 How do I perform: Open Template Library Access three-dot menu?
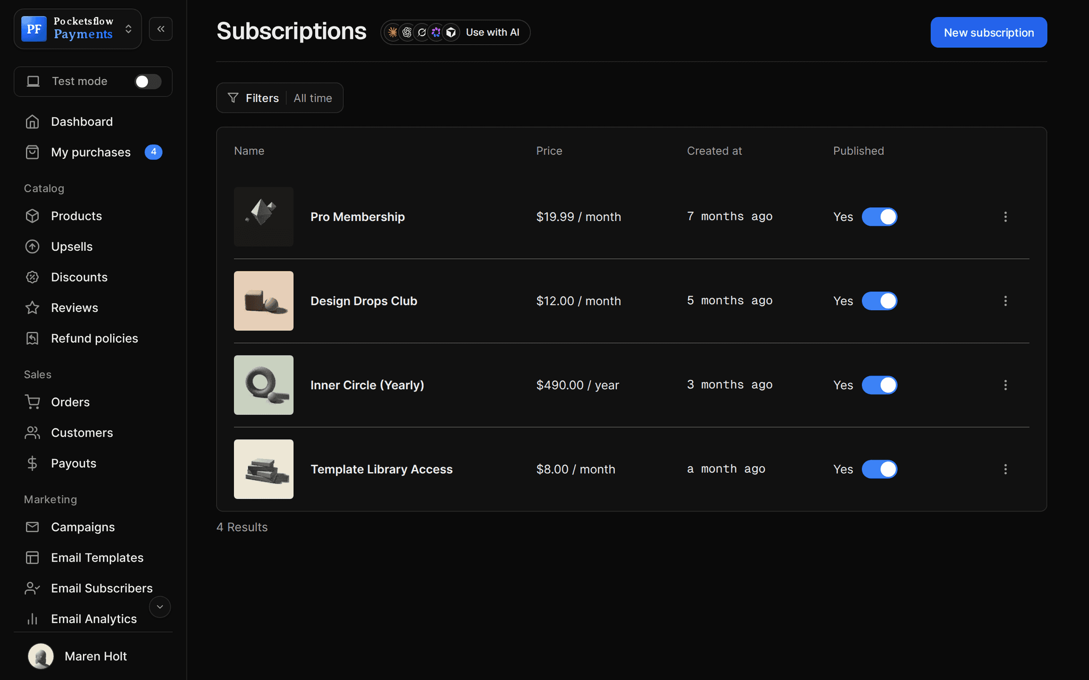[x=1005, y=469]
